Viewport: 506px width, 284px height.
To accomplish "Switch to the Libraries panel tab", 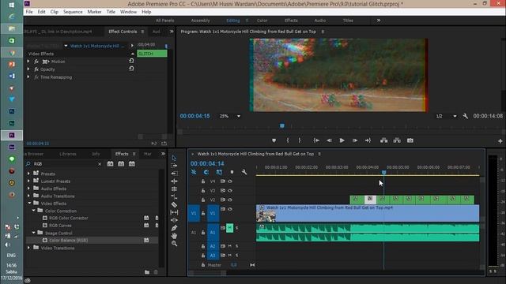I will (68, 154).
